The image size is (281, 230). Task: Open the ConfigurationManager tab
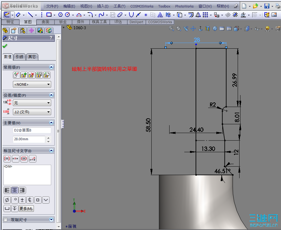tap(23, 30)
